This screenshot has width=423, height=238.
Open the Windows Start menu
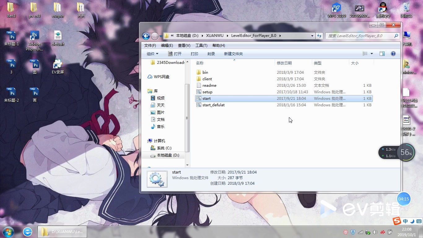[8, 232]
